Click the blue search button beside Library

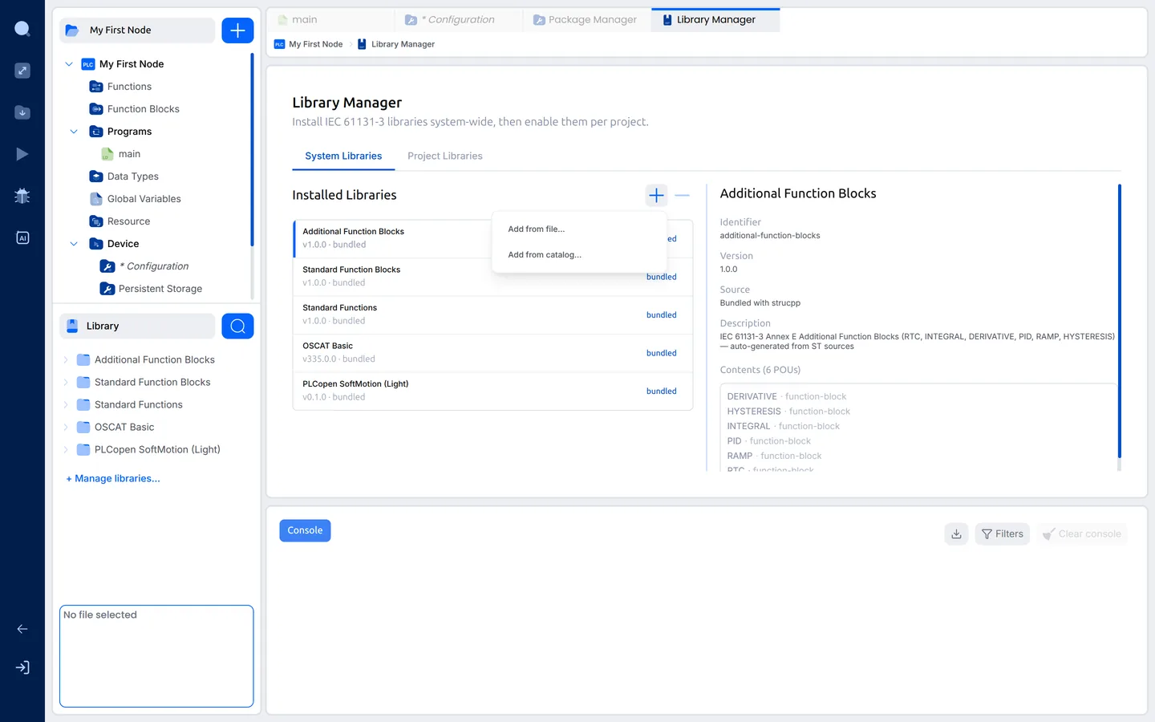(x=237, y=326)
